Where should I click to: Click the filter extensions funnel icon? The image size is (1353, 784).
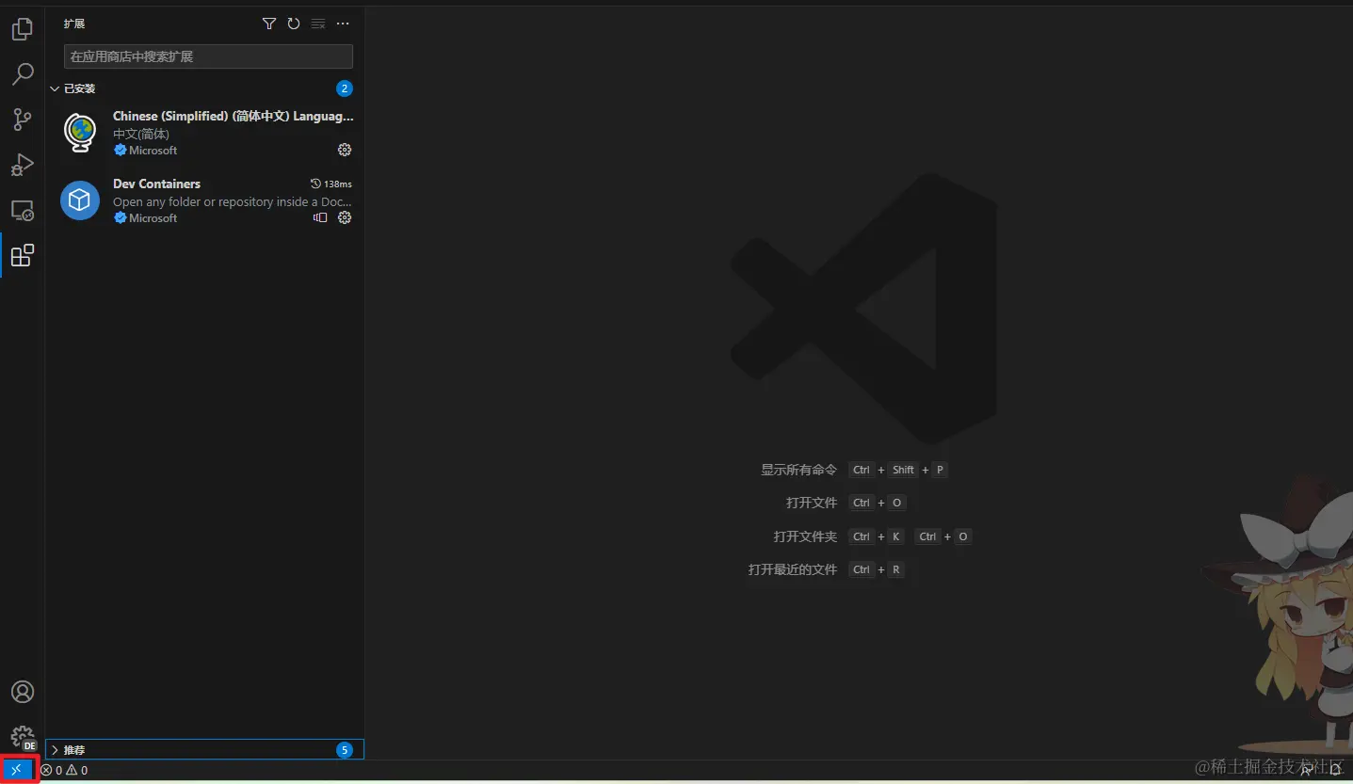coord(269,24)
